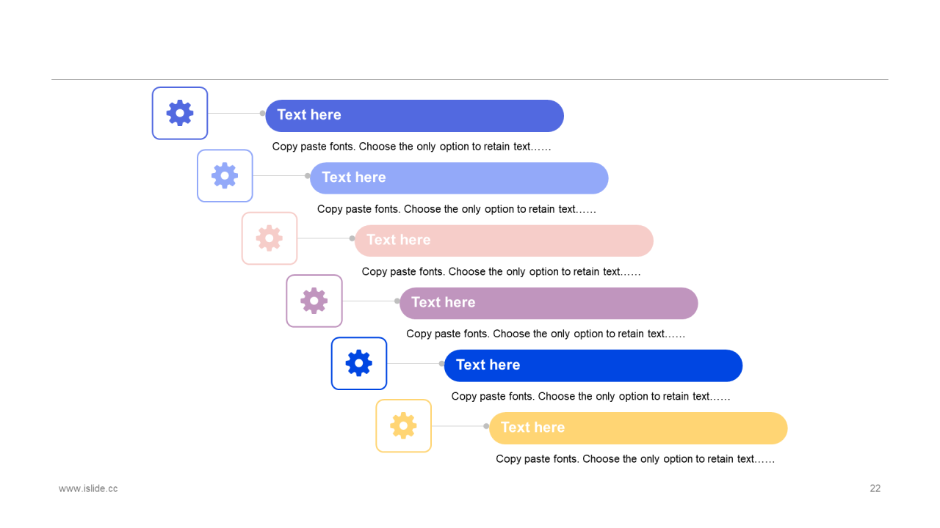Viewport: 940px width, 528px height.
Task: Click the dark indigo gear icon
Action: [180, 113]
